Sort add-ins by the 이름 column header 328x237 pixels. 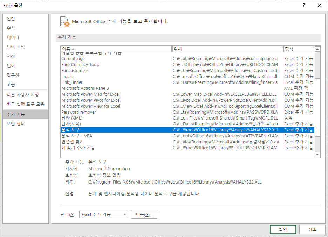pyautogui.click(x=116, y=49)
